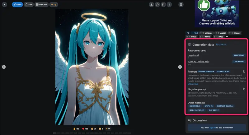Viewport: 249px width, 135px height.
Task: Click the Remix button
Action: pyautogui.click(x=17, y=5)
